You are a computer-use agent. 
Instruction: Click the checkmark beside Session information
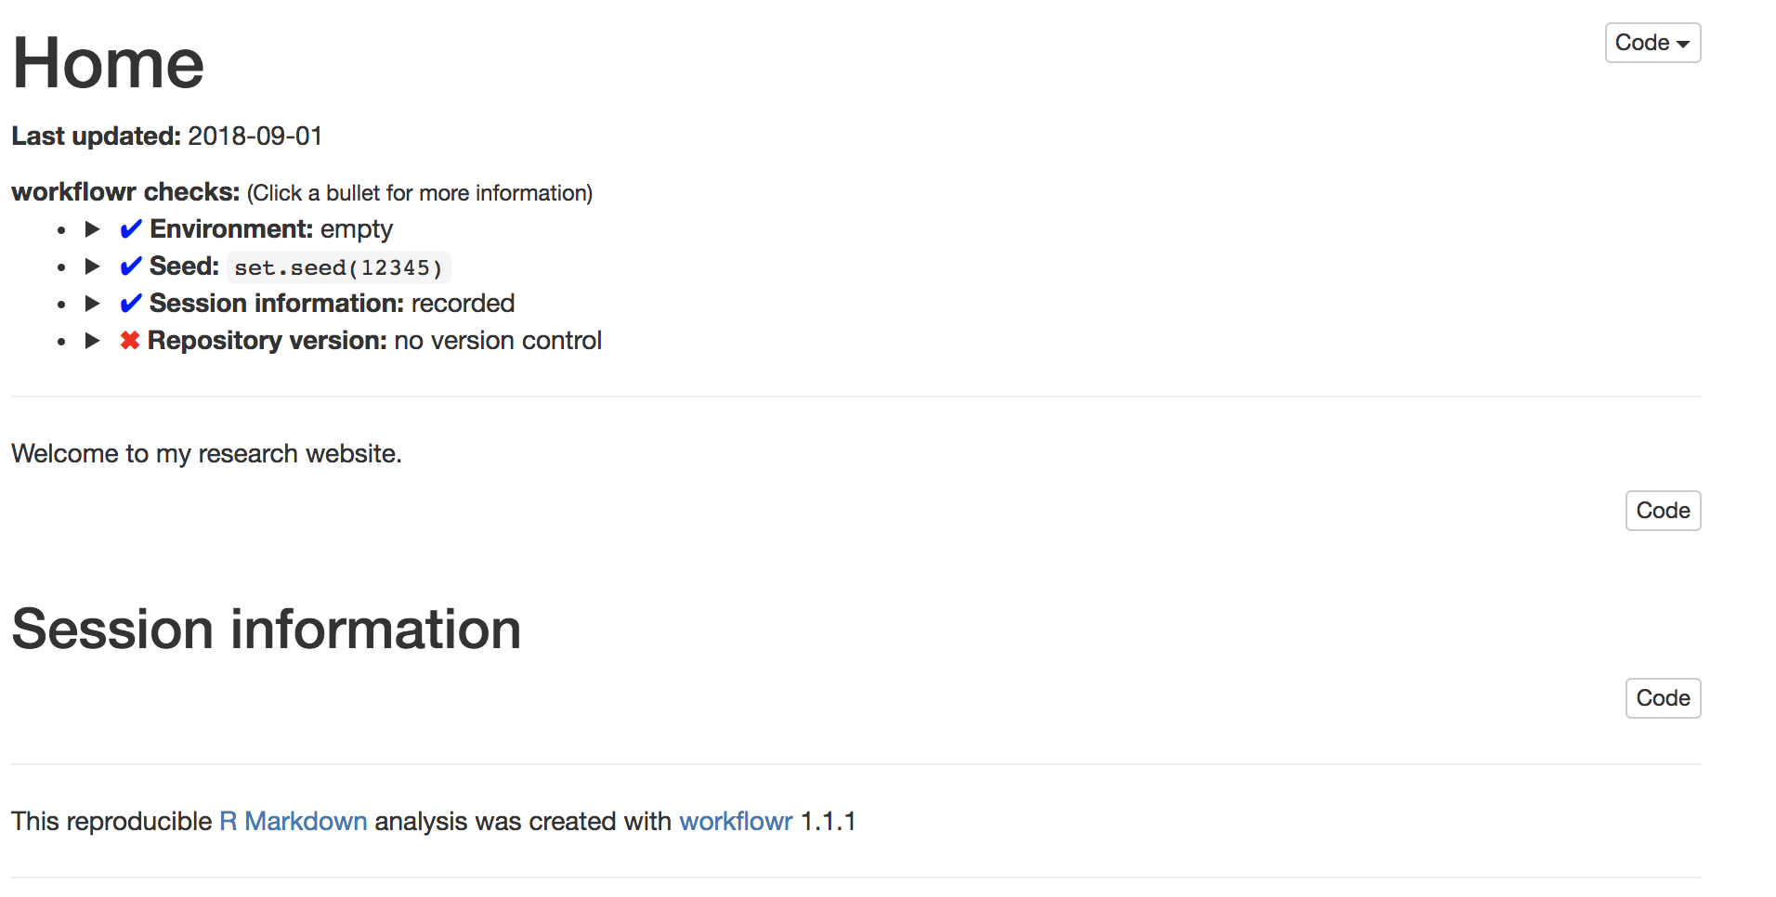(x=131, y=303)
